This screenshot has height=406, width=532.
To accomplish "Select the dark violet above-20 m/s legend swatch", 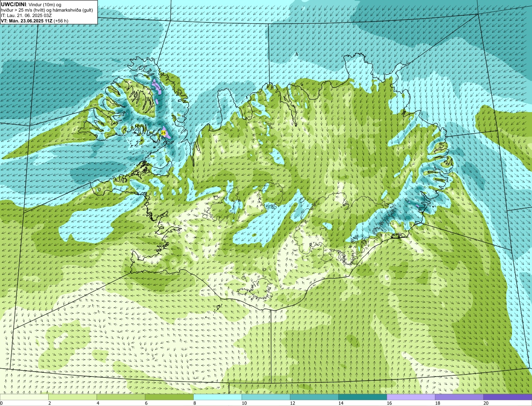I will [507, 397].
